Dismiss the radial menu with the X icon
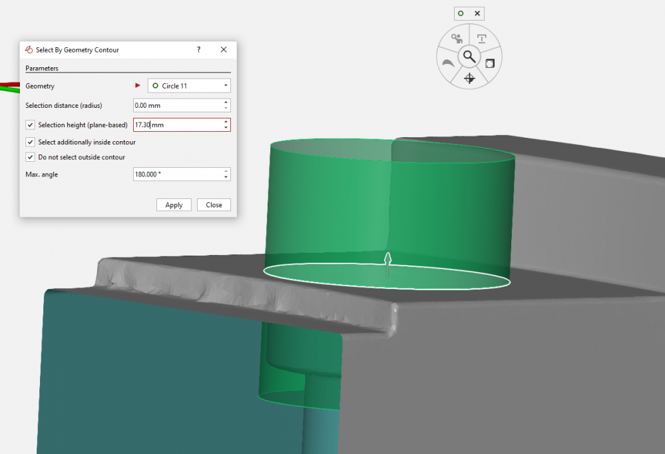Image resolution: width=665 pixels, height=454 pixels. [477, 13]
